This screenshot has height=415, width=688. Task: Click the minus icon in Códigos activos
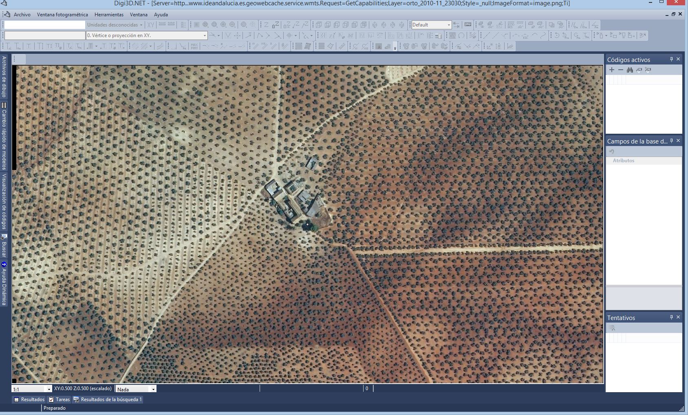tap(621, 70)
